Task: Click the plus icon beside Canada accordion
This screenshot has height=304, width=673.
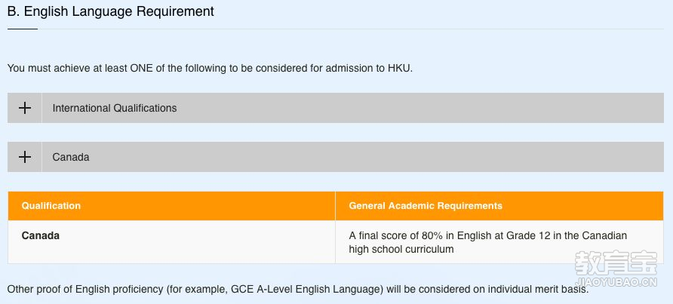Action: (25, 157)
